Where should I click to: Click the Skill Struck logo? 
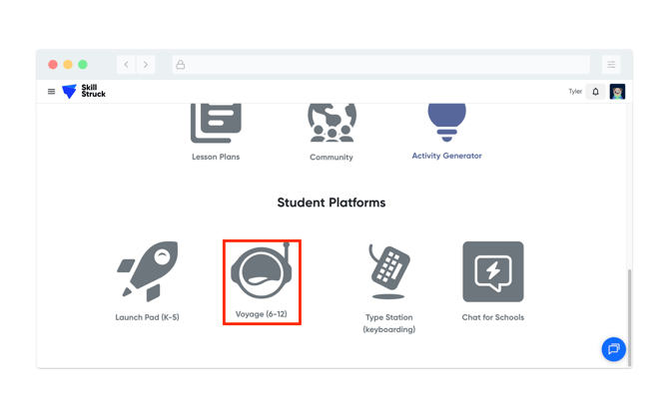(84, 92)
